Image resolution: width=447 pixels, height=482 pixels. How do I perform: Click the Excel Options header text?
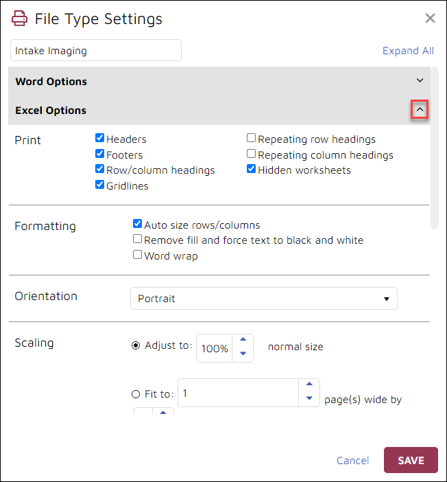(51, 111)
